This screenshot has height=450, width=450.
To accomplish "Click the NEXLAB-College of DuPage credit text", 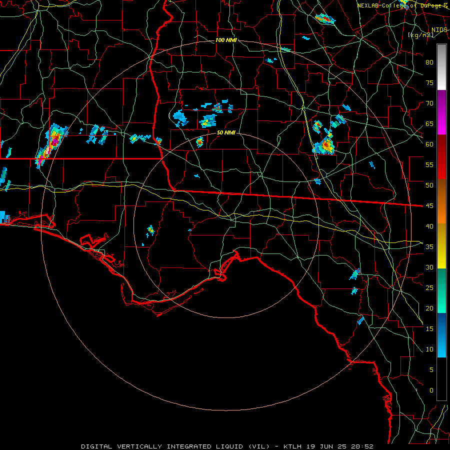I will (402, 5).
